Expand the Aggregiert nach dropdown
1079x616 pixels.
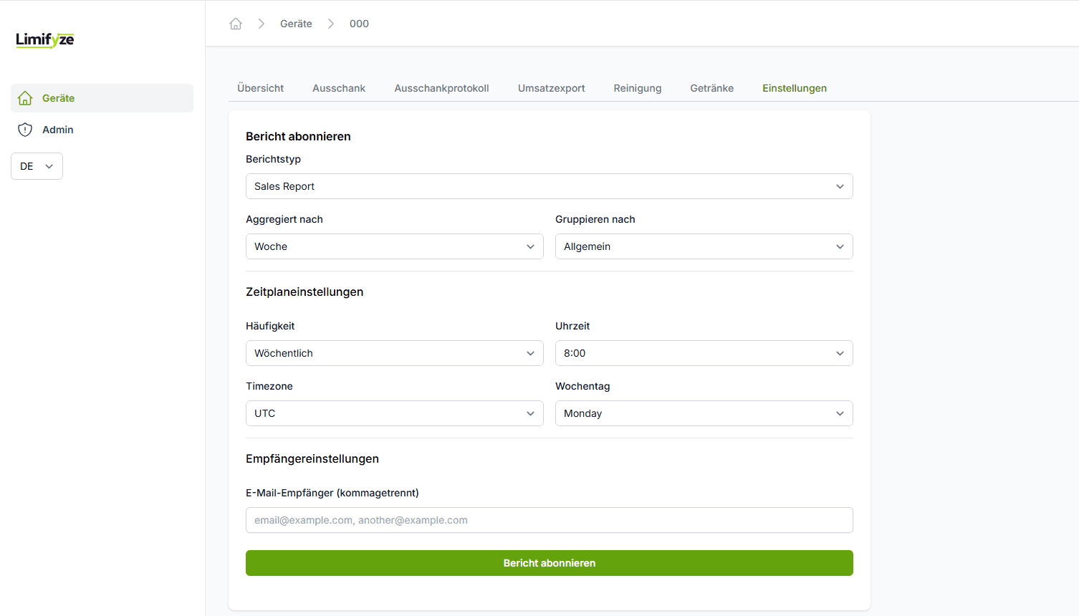click(394, 246)
